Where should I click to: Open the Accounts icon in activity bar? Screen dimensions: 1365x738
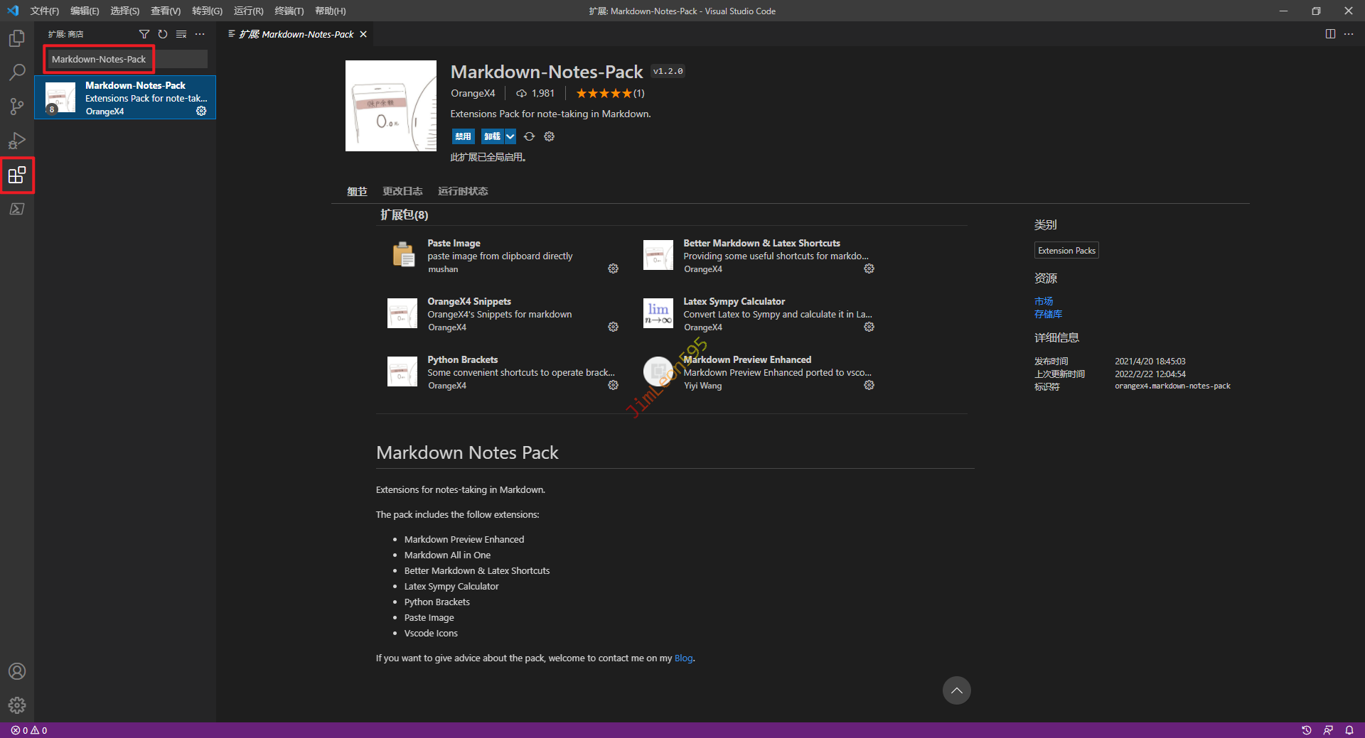(17, 671)
